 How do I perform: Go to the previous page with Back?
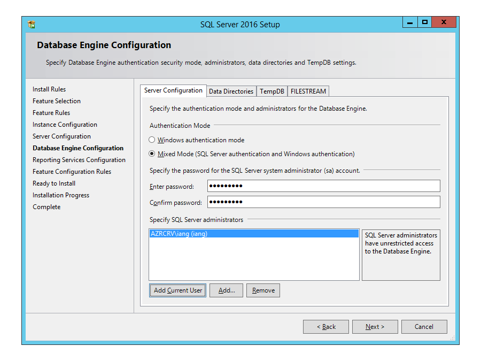326,327
